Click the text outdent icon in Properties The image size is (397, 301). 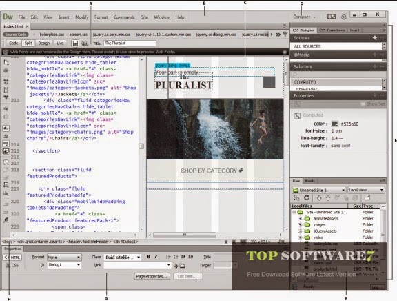[183, 257]
